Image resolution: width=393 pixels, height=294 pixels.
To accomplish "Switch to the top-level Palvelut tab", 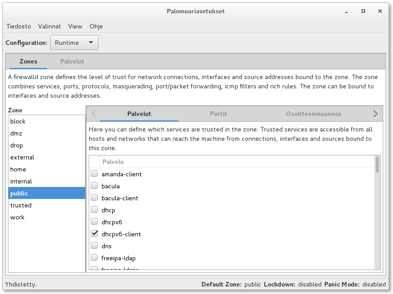I will pyautogui.click(x=72, y=61).
